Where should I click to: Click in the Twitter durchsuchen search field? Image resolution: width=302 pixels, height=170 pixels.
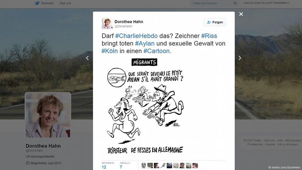212,3
